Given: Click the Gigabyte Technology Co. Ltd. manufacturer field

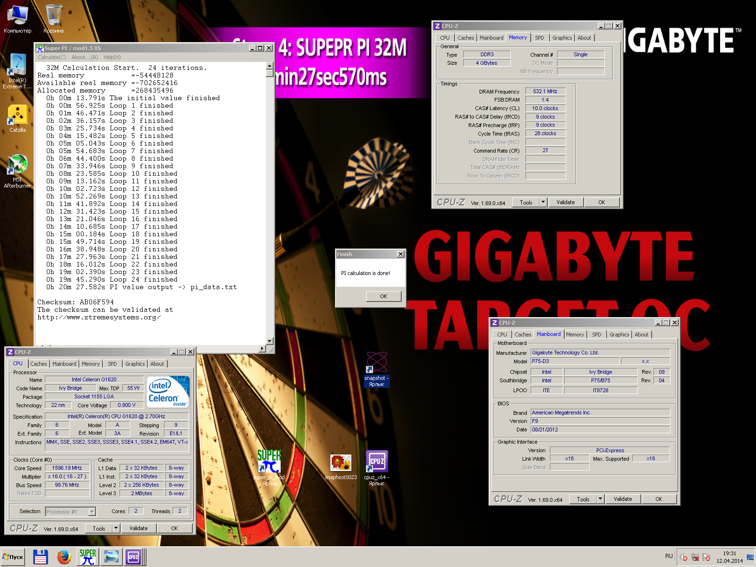Looking at the screenshot, I should [600, 352].
